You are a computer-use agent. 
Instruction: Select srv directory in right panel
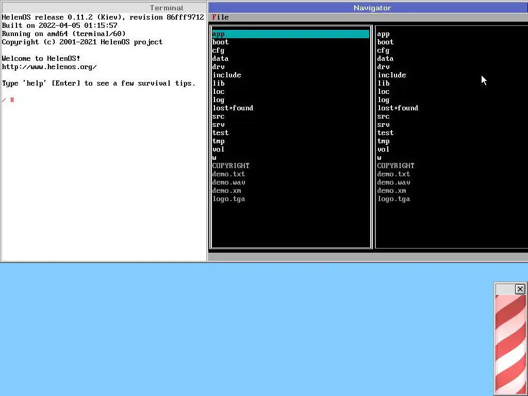383,125
